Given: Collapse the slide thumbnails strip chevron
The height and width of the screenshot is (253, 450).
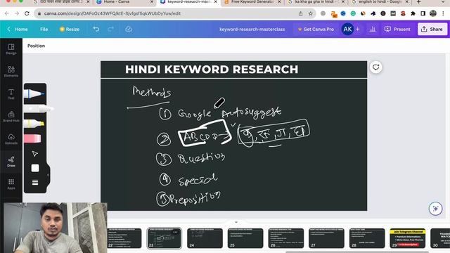Looking at the screenshot, I should click(x=236, y=222).
